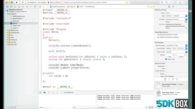
Task: Jump to previous issue arrow in jump bar
Action: click(x=149, y=7)
